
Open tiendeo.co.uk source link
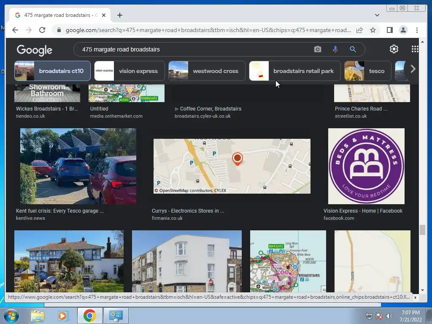coord(30,116)
